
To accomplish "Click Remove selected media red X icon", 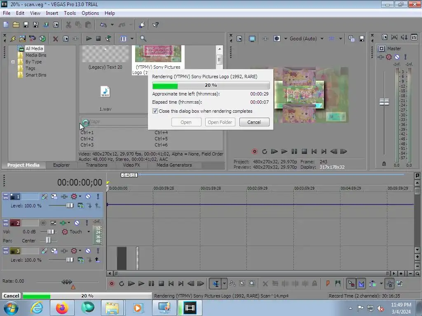I will point(56,39).
